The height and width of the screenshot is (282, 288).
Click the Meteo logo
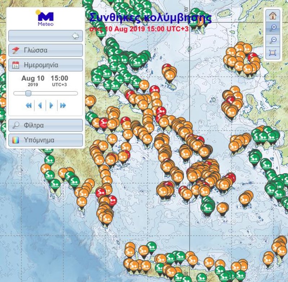45,18
